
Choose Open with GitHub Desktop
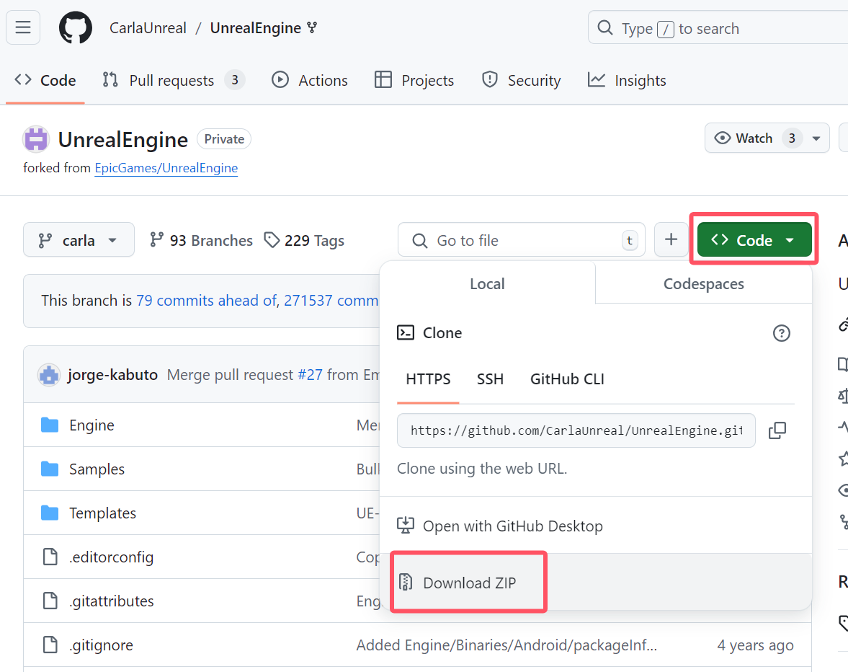pyautogui.click(x=512, y=526)
